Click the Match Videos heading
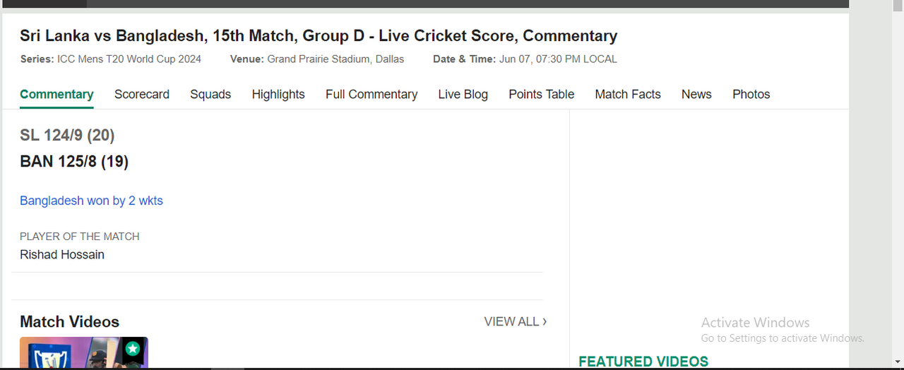Screen dimensions: 904x370 tap(69, 322)
